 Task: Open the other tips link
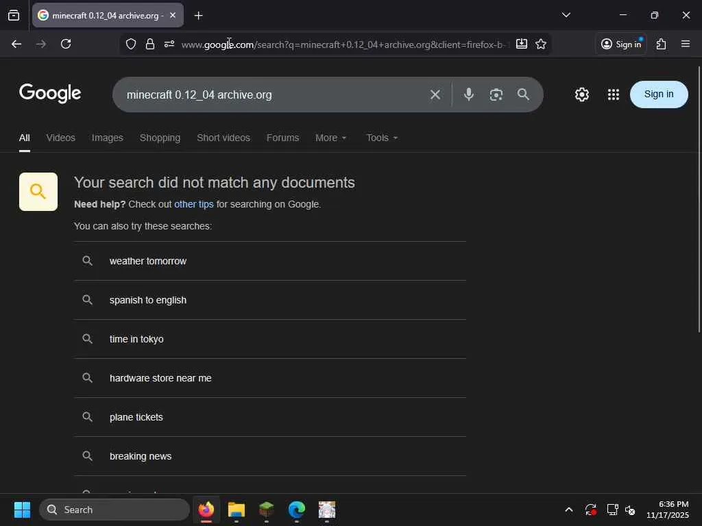[194, 204]
